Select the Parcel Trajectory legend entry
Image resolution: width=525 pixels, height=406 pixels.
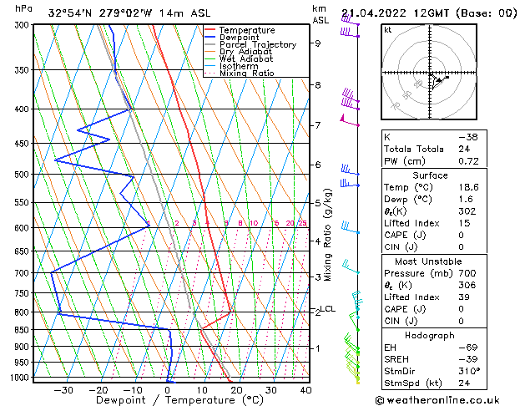tap(257, 45)
